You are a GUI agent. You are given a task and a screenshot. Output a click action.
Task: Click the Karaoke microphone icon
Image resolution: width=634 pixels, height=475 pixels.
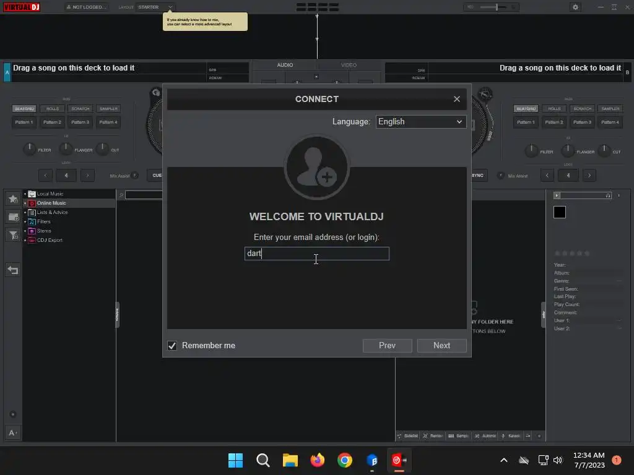[x=503, y=436]
